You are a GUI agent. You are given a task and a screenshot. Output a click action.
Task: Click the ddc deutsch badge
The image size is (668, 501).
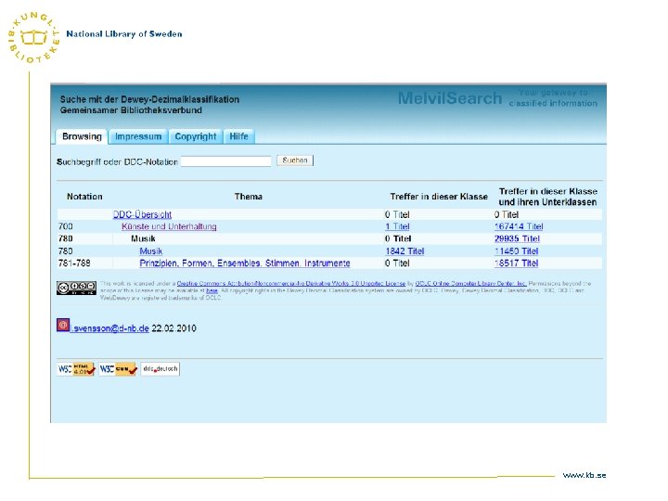click(161, 369)
